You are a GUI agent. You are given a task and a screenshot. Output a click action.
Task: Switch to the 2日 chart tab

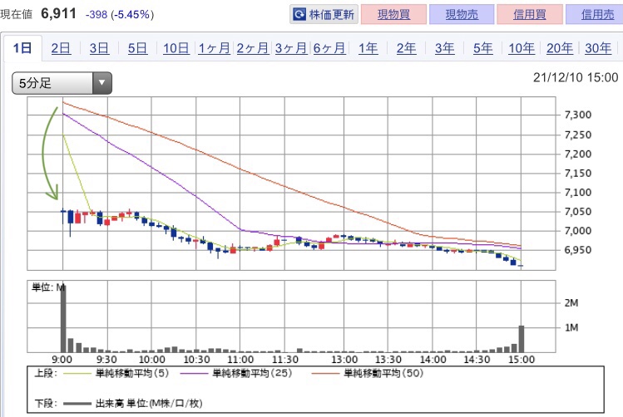(x=61, y=48)
